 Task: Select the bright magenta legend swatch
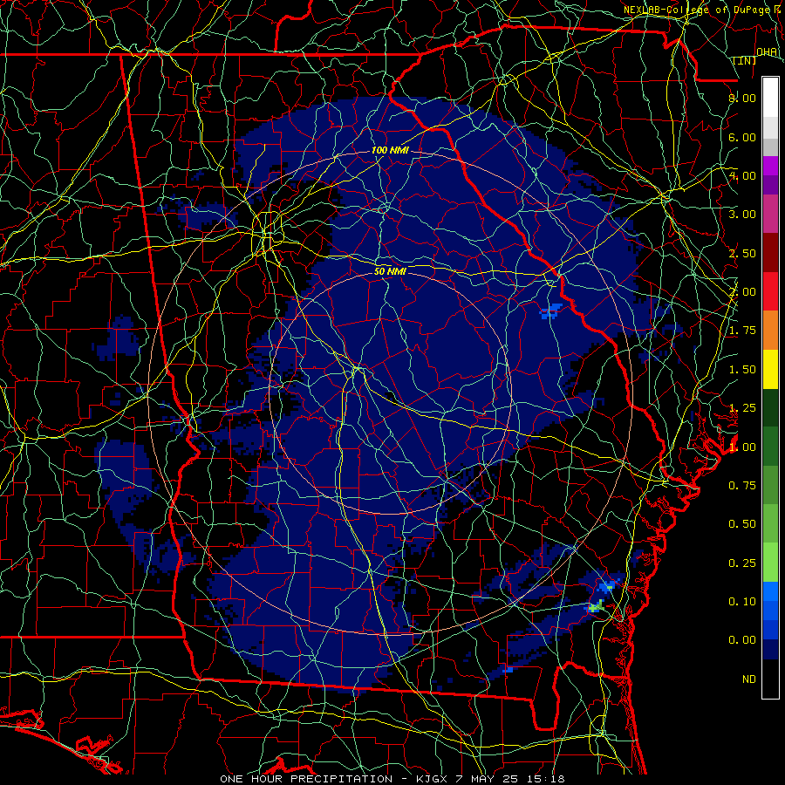tap(770, 166)
